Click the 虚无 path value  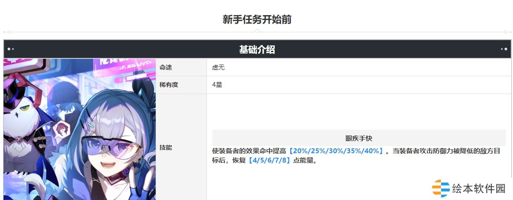pyautogui.click(x=219, y=67)
